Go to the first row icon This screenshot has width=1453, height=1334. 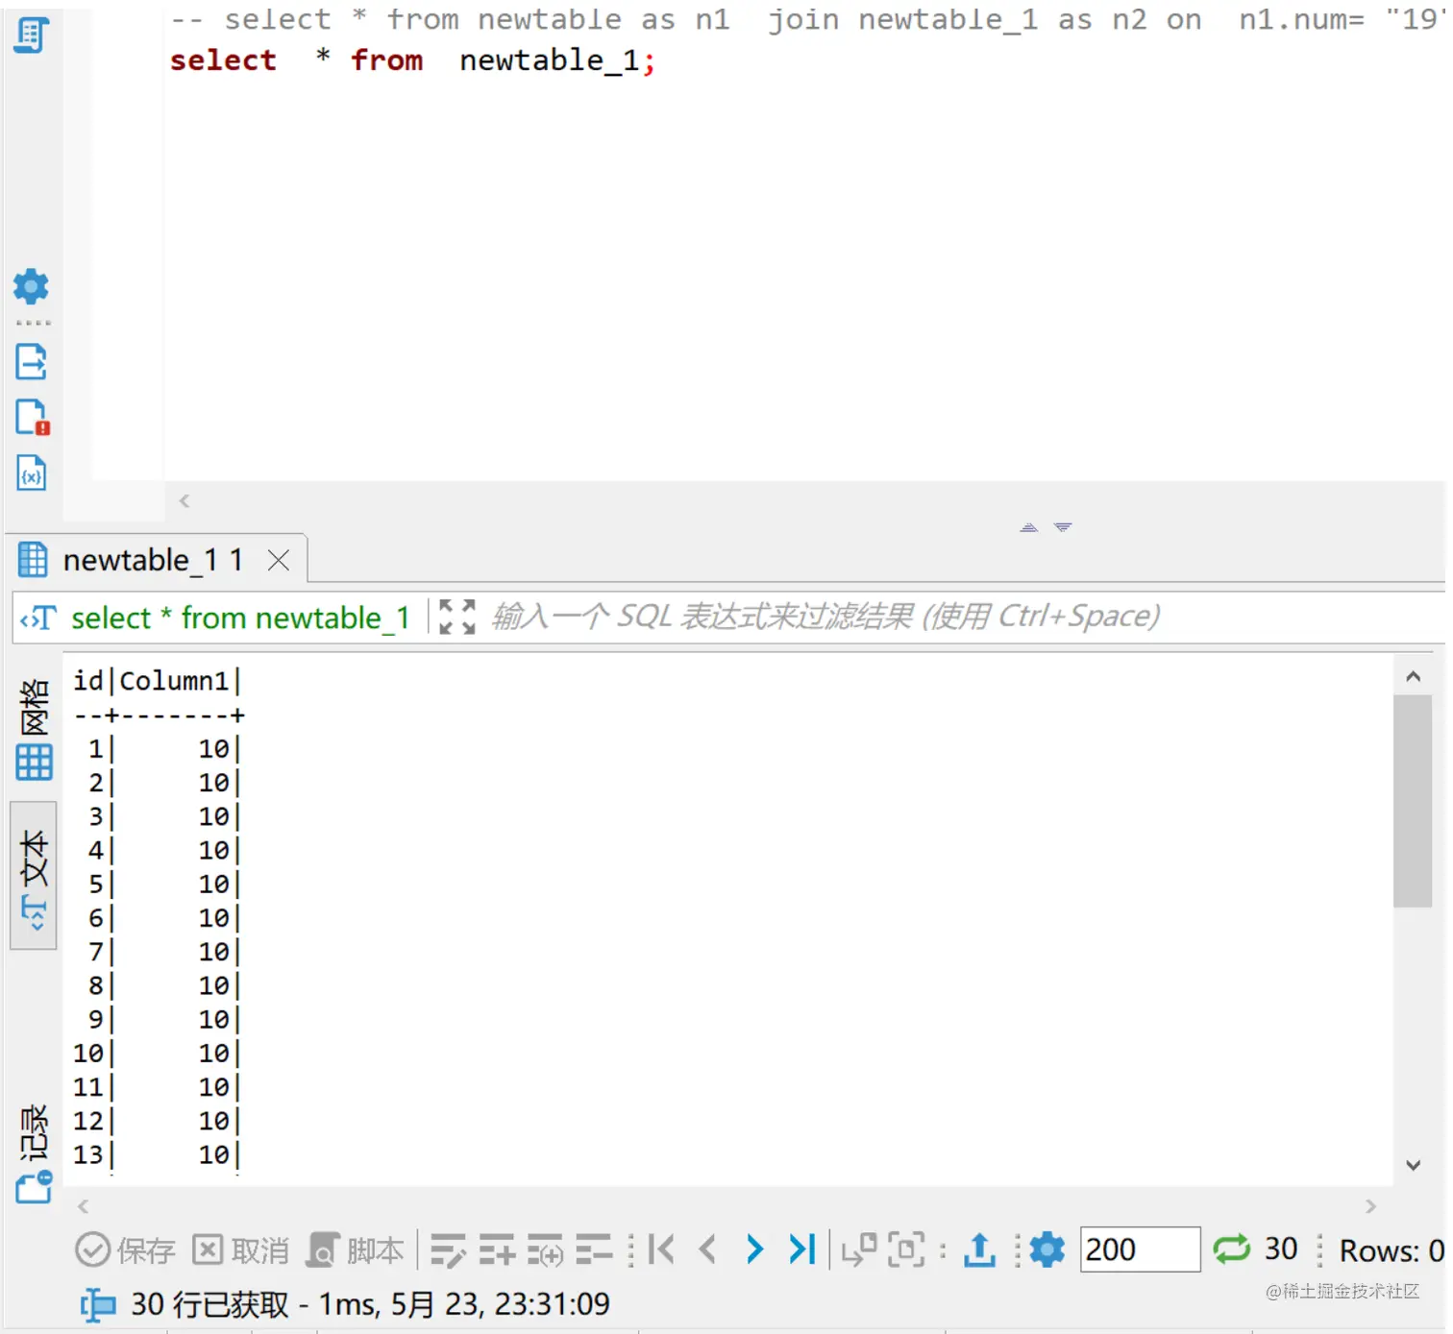click(x=661, y=1249)
